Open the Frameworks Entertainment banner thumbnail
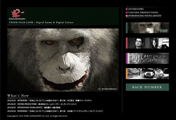Viewport: 176px width, 120px height. coord(147,58)
